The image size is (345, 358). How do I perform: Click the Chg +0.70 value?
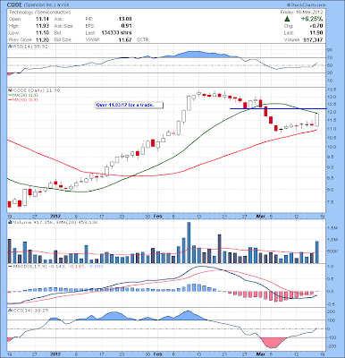coord(316,26)
